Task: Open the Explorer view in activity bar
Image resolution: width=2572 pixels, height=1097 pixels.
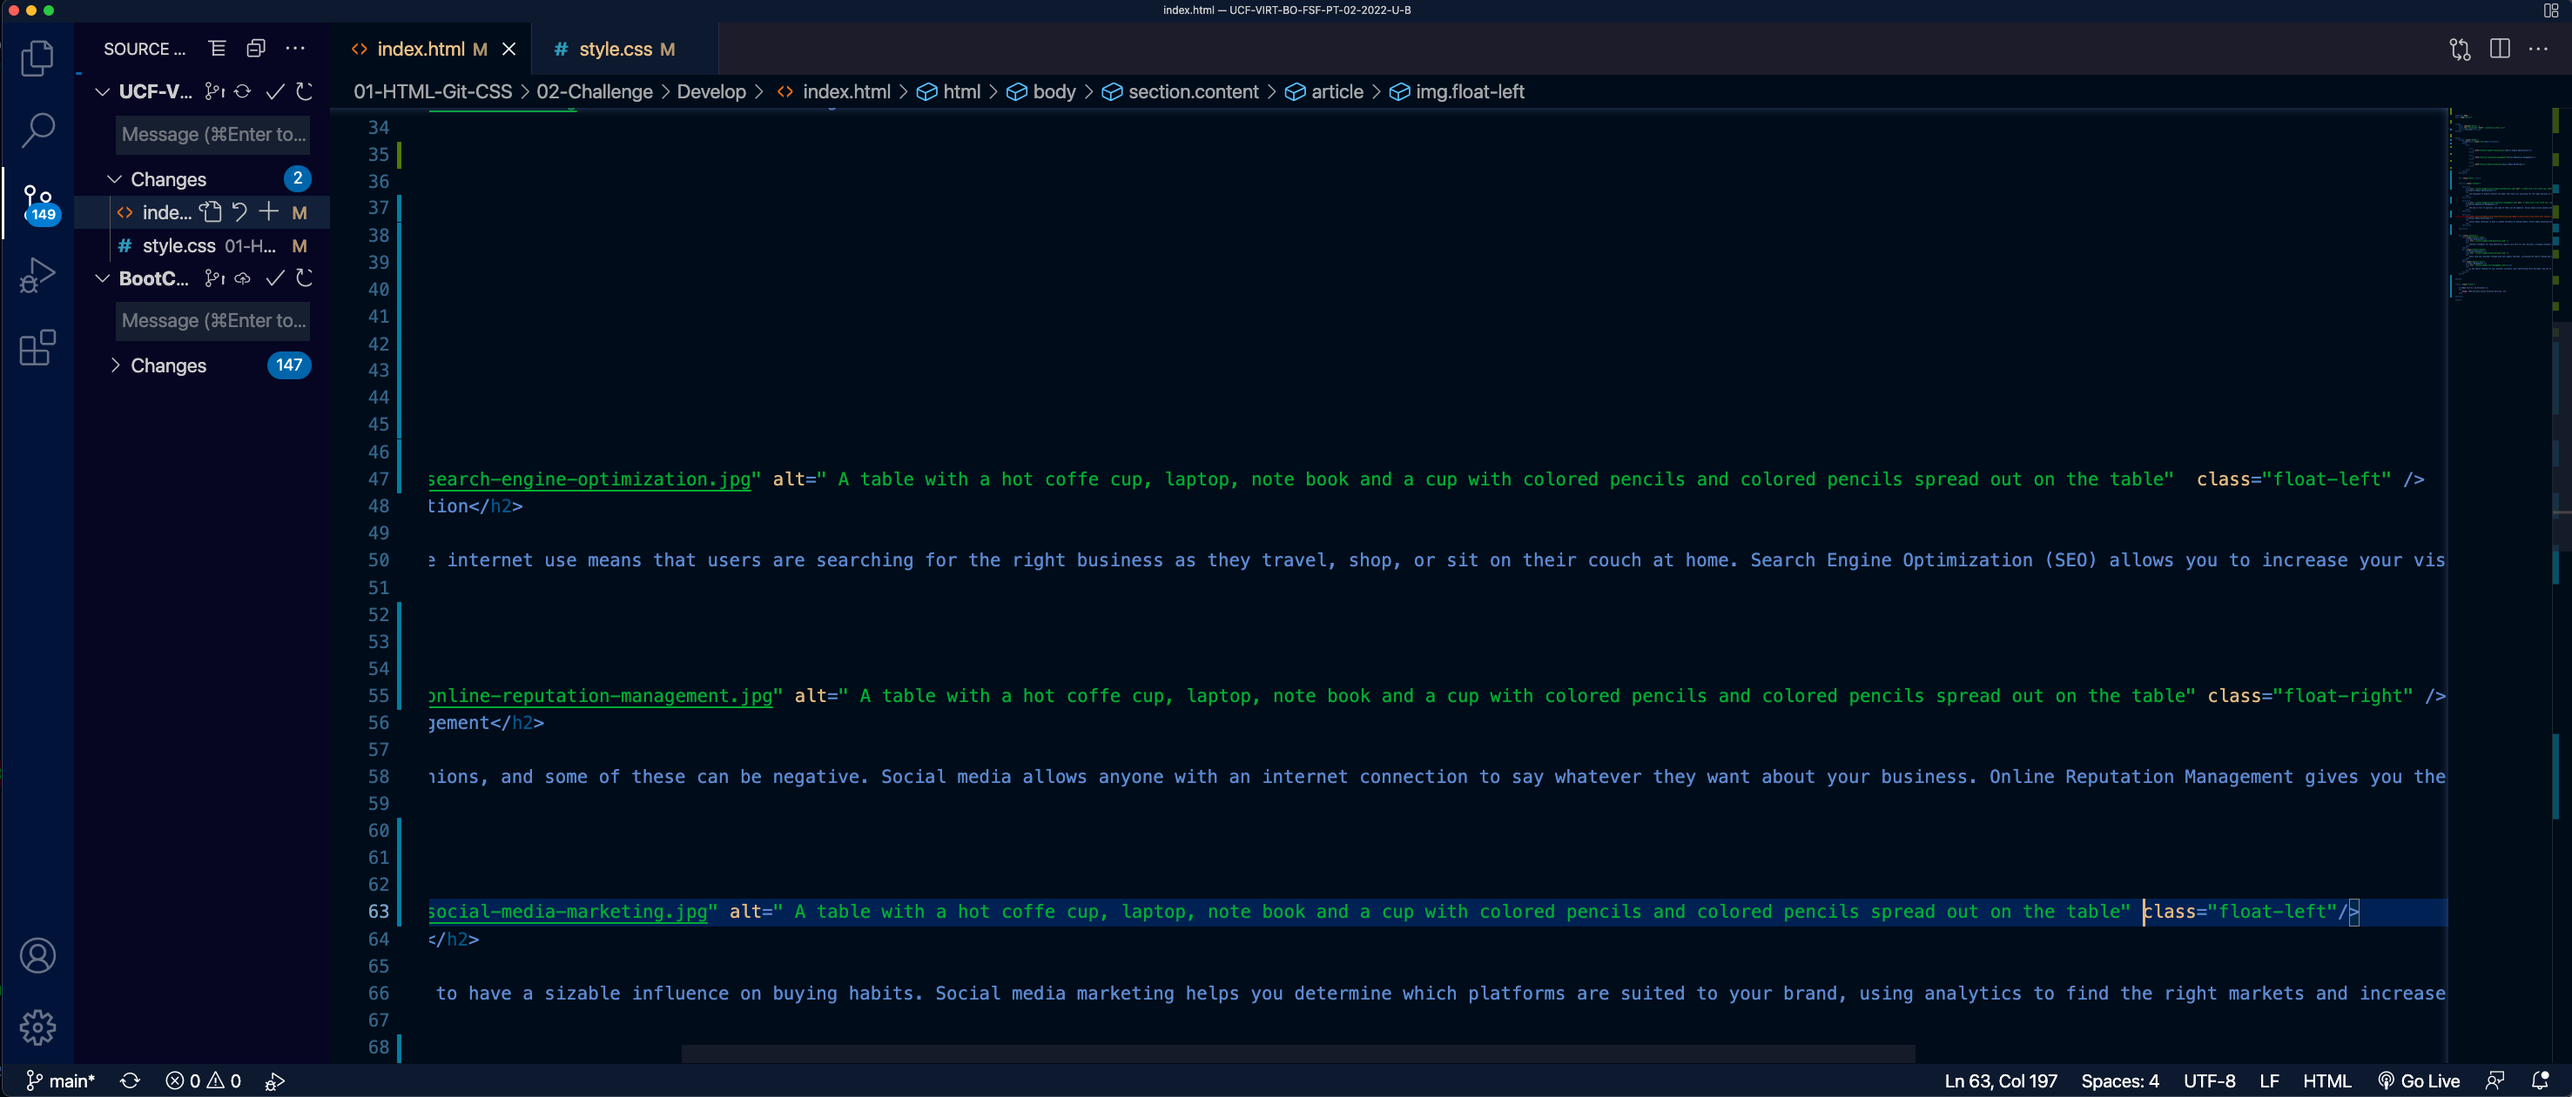Action: pos(37,57)
